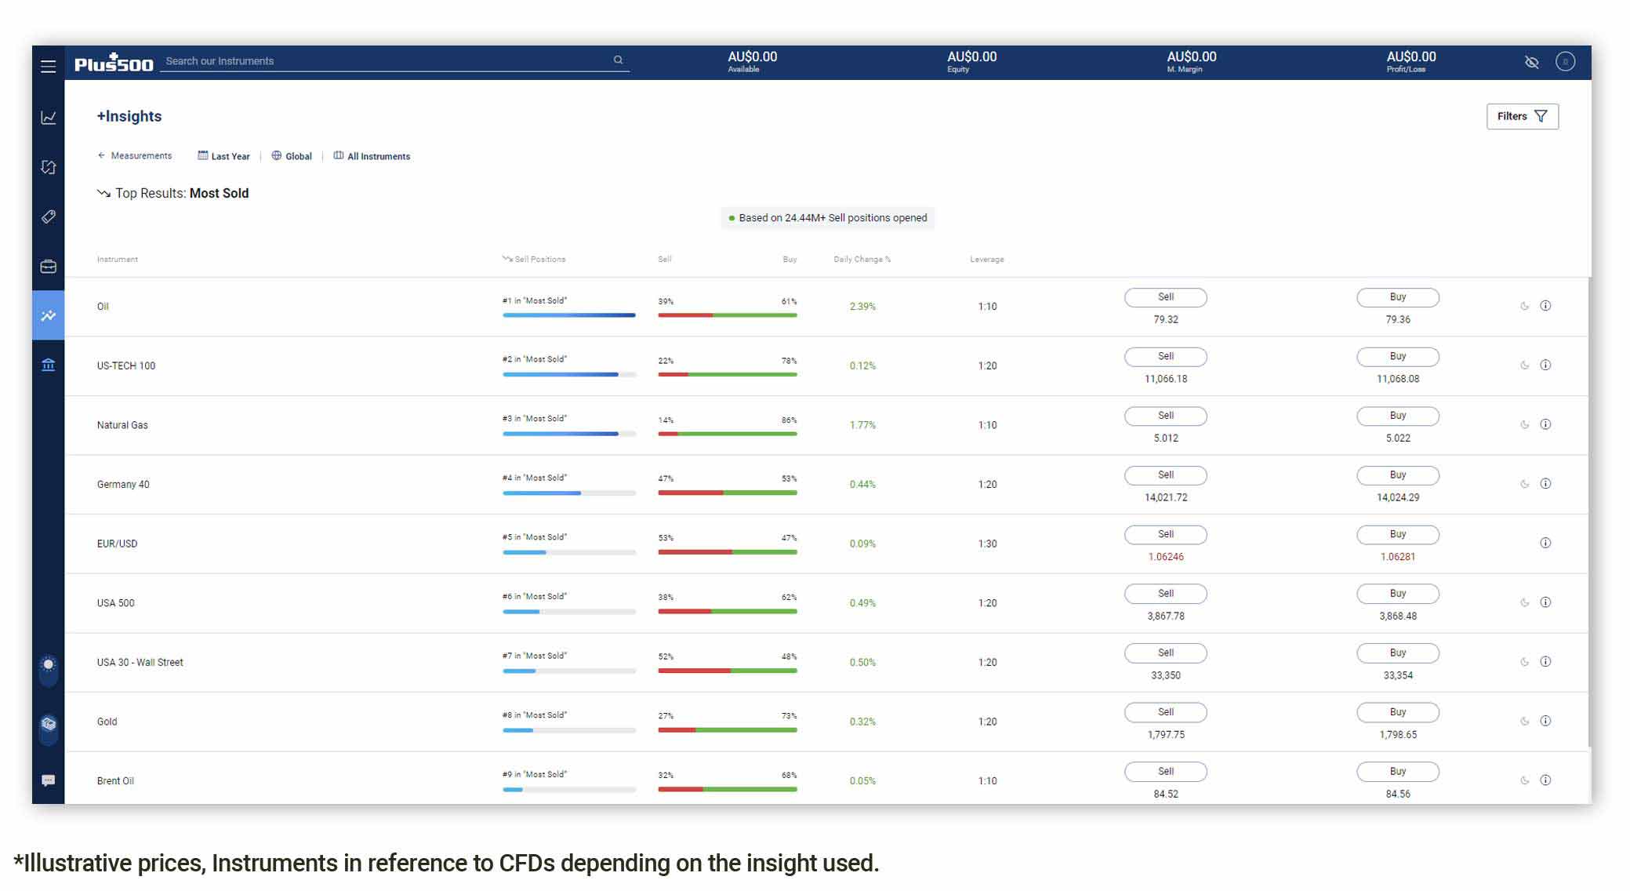This screenshot has width=1630, height=891.
Task: Open Closed Positions sidebar icon
Action: [x=48, y=168]
